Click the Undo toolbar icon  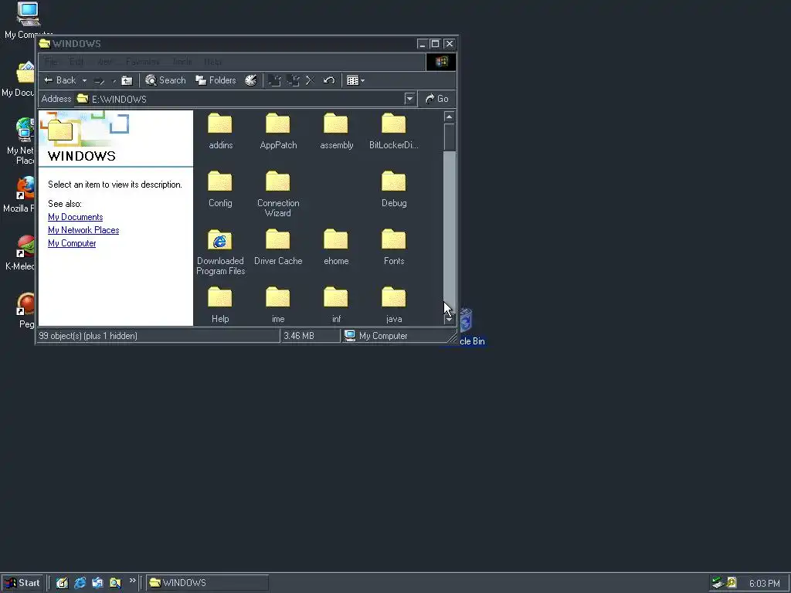tap(329, 80)
